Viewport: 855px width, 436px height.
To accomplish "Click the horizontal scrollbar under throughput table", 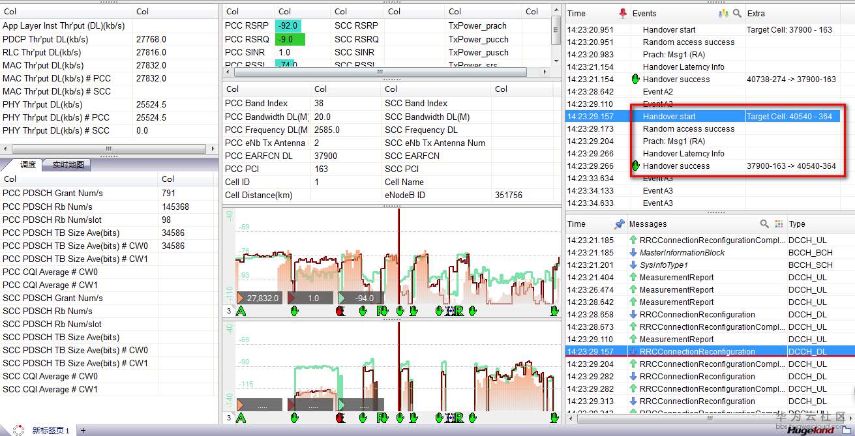I will 109,149.
